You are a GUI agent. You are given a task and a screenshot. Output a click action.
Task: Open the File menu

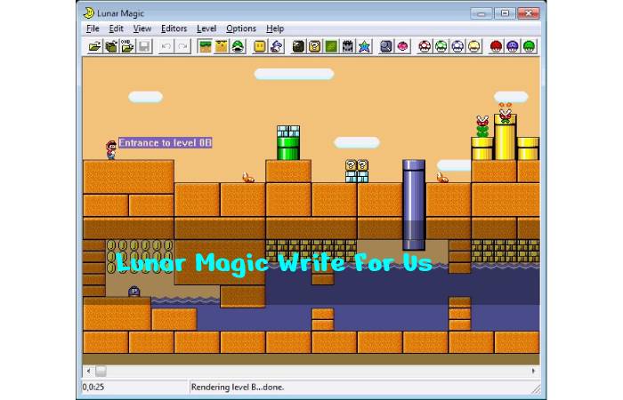[93, 28]
